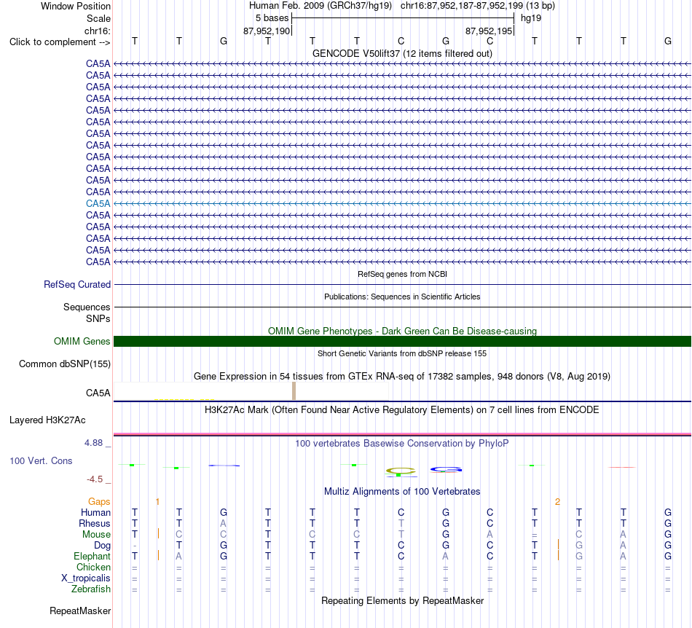Click the 4.88 PhyloP upper scale value
692x628 pixels.
[x=93, y=443]
